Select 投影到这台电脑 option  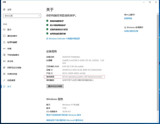click(x=14, y=68)
